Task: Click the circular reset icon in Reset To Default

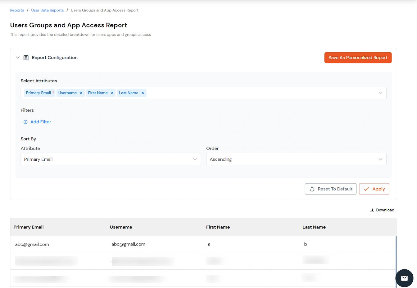Action: point(312,189)
